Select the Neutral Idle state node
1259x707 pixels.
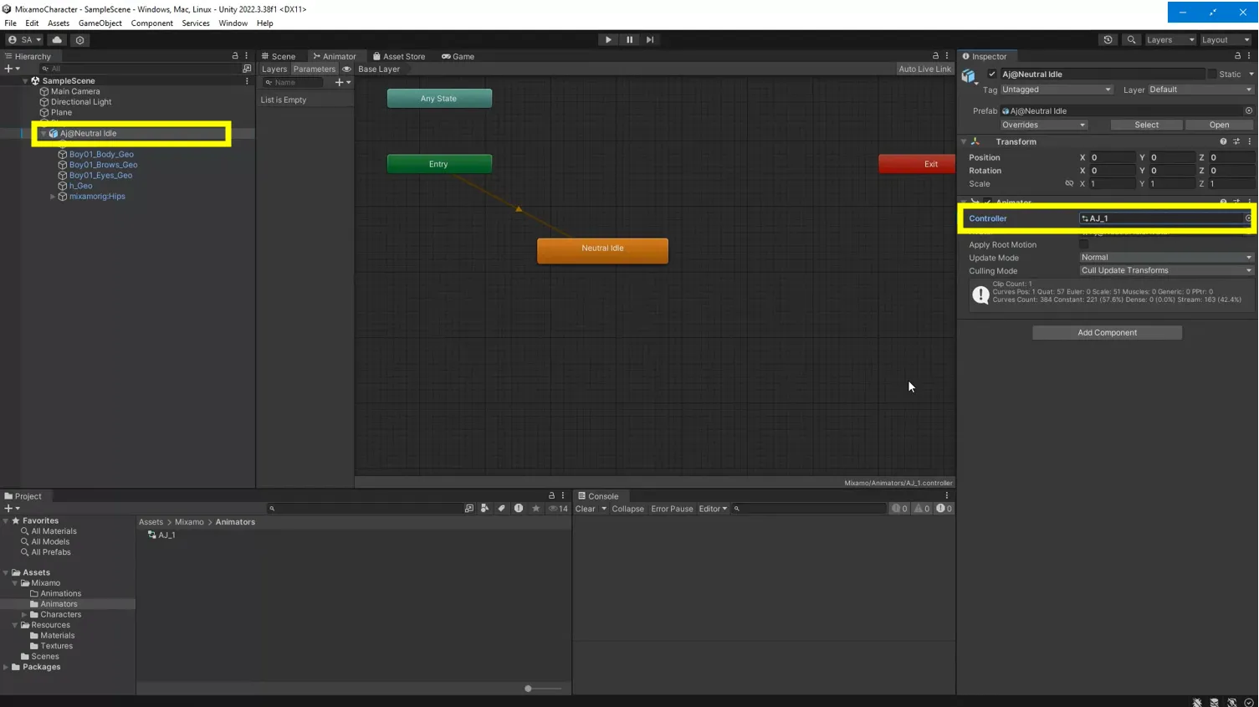click(602, 249)
